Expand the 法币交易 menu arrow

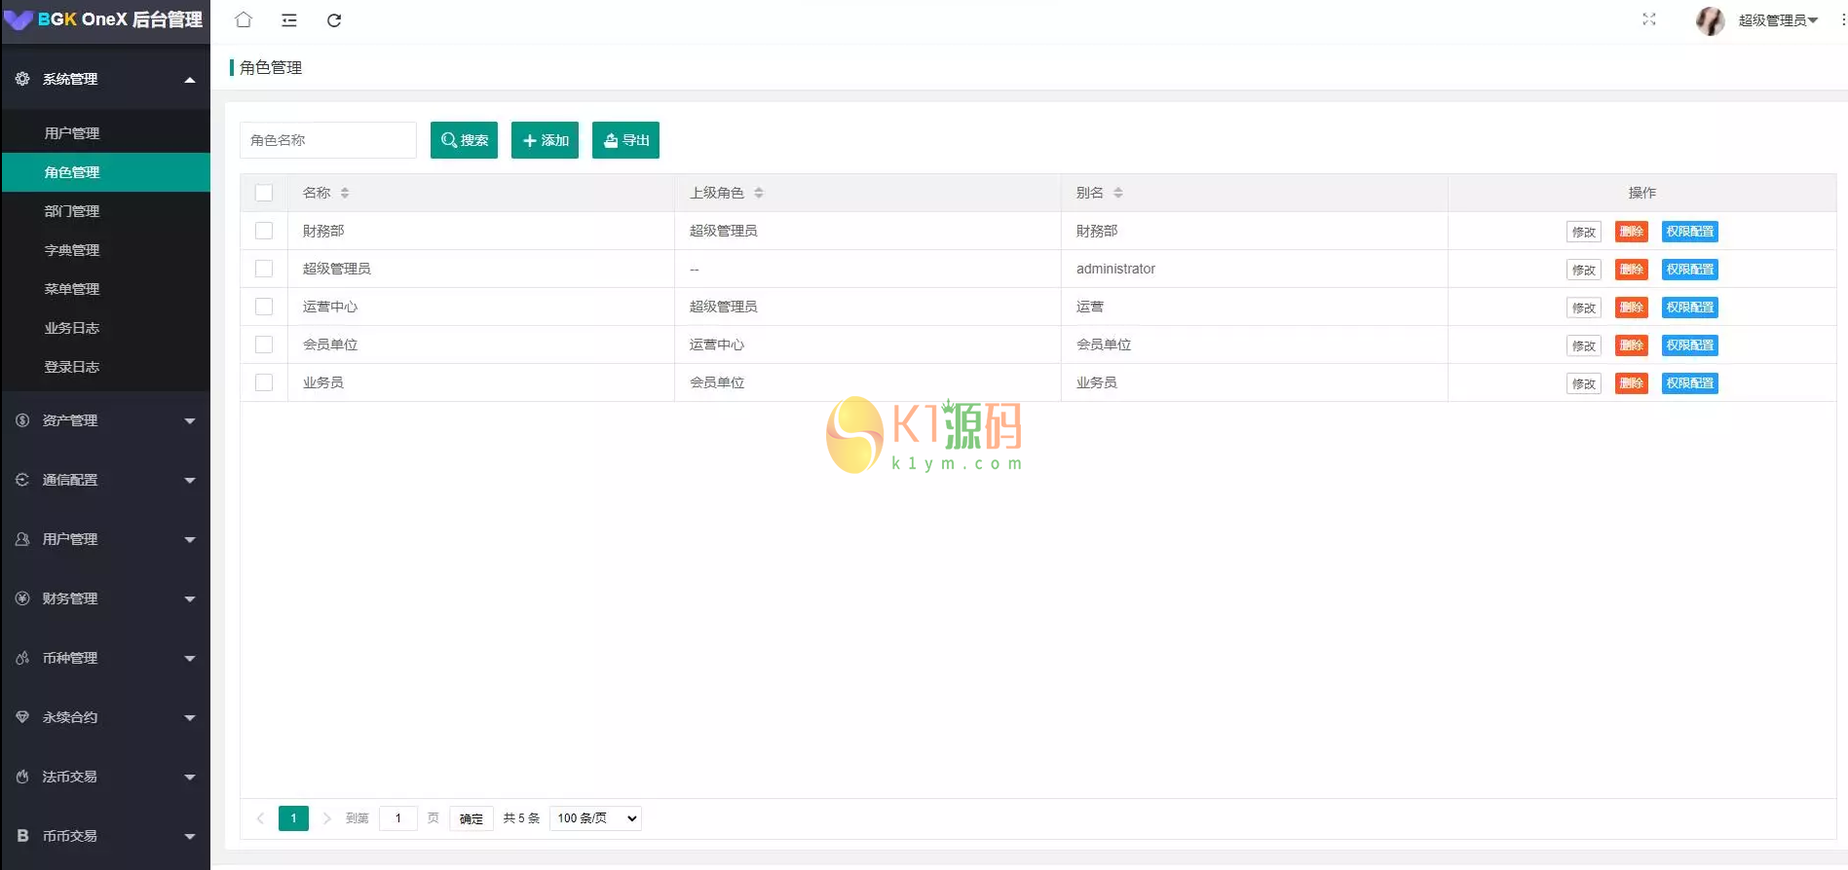pyautogui.click(x=190, y=778)
